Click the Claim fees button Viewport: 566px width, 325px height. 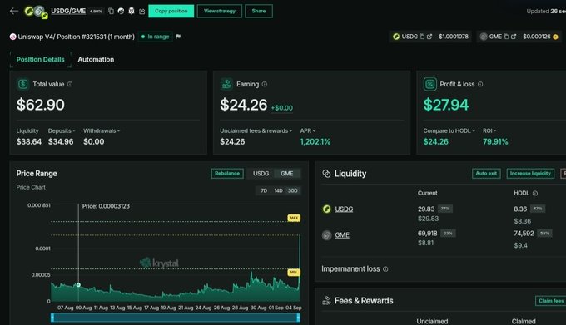(551, 301)
